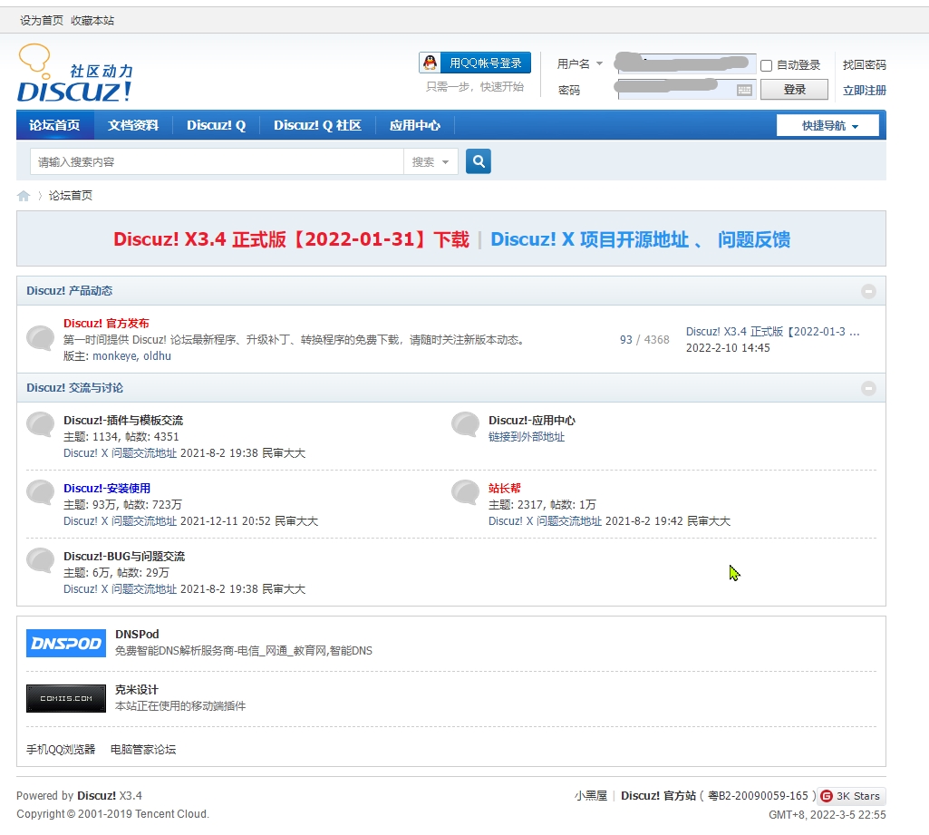Click the 登录 button
Screen dimensions: 929x835
794,90
